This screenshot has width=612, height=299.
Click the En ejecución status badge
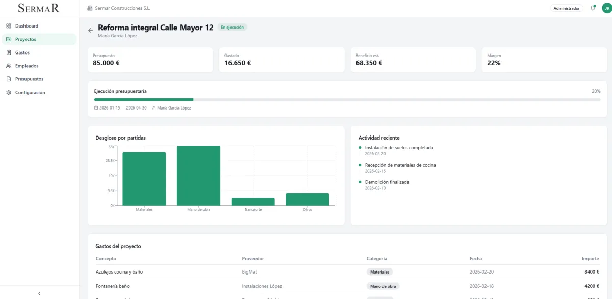[x=232, y=27]
